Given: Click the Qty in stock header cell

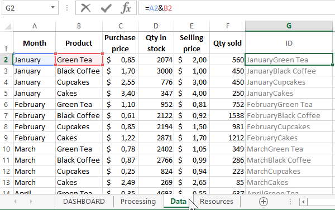Looking at the screenshot, I should pyautogui.click(x=156, y=43).
